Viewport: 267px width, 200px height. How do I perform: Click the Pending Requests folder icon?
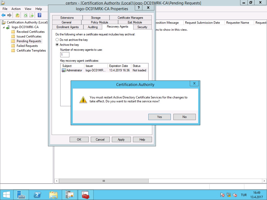[x=13, y=41]
